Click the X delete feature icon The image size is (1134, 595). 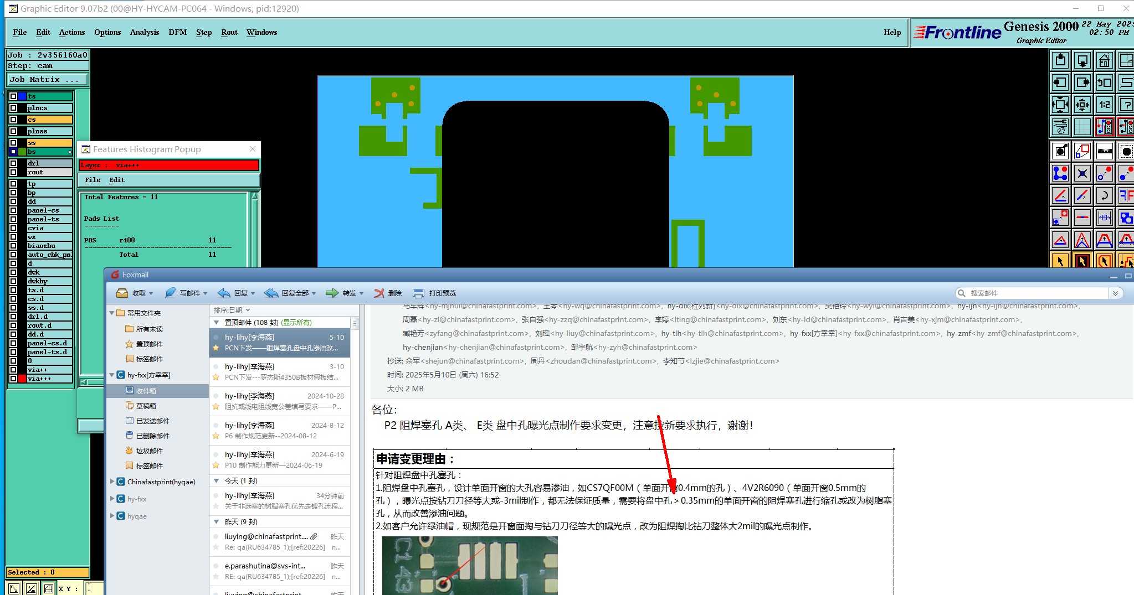click(x=1082, y=173)
